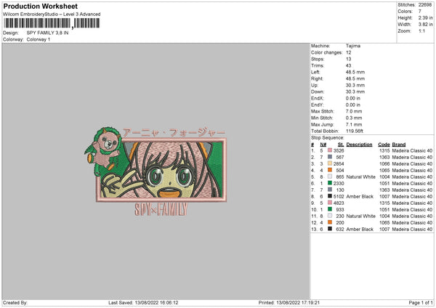The width and height of the screenshot is (436, 308).
Task: Click Amber Black description in stop row 8
Action: (360, 197)
